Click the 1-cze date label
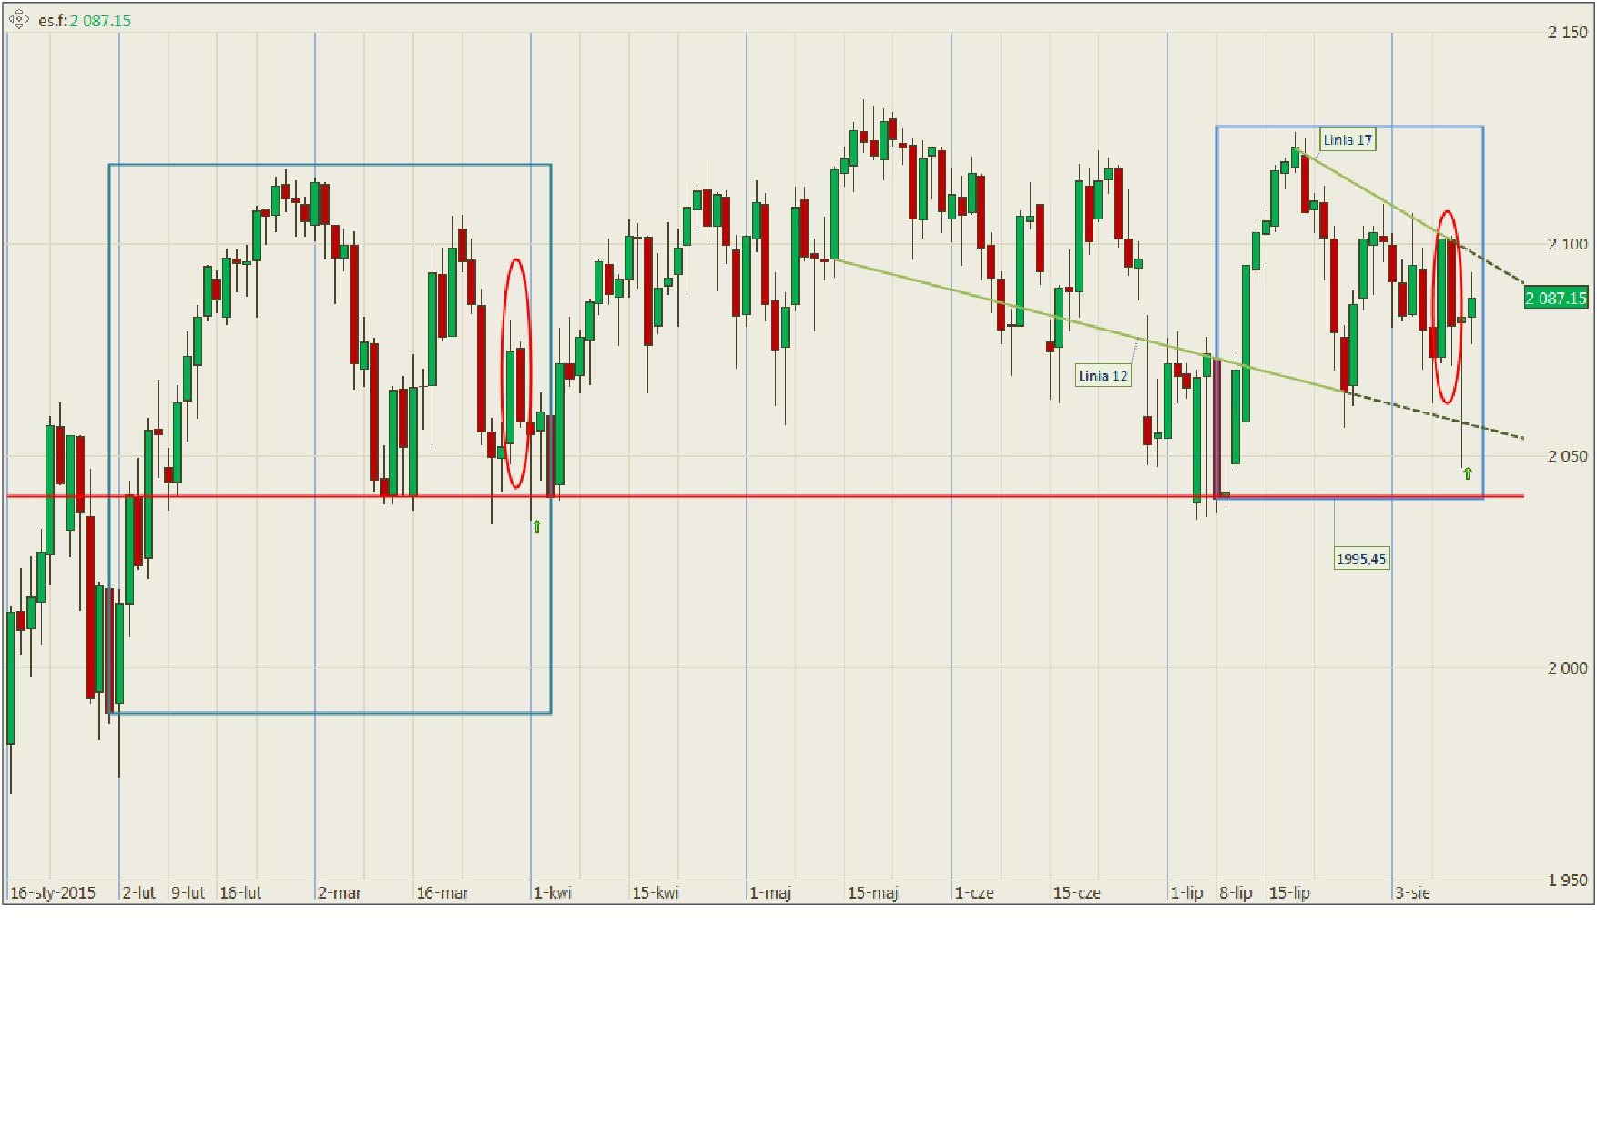 [974, 893]
